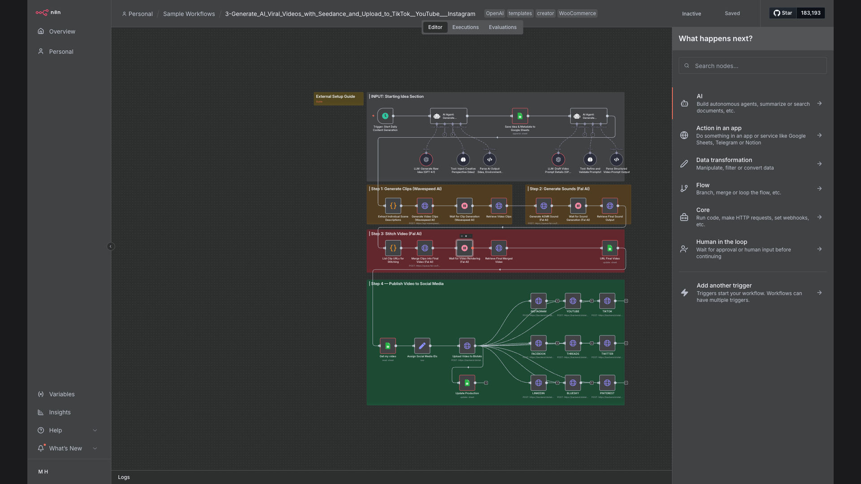Select the Get my video node
Image resolution: width=861 pixels, height=484 pixels.
(388, 346)
